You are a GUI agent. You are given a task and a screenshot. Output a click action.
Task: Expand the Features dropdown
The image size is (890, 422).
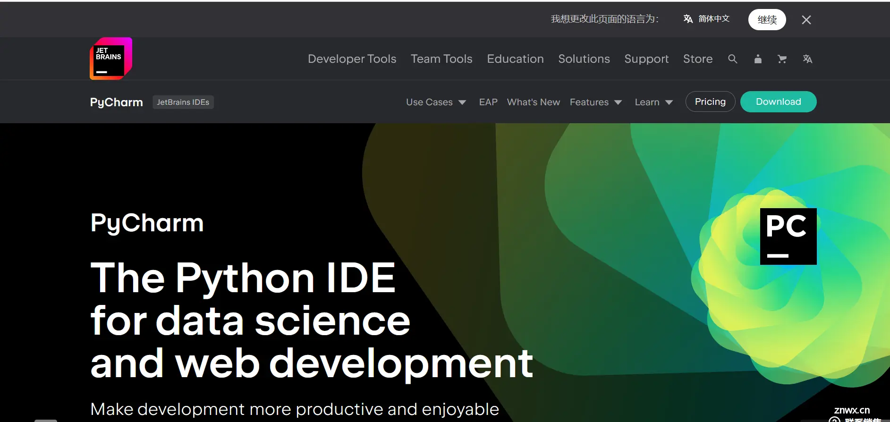point(596,102)
